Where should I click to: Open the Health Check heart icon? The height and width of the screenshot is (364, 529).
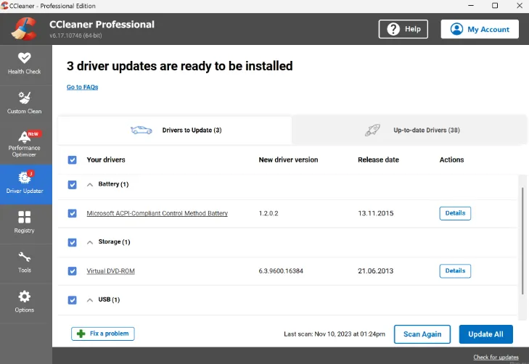[x=24, y=58]
